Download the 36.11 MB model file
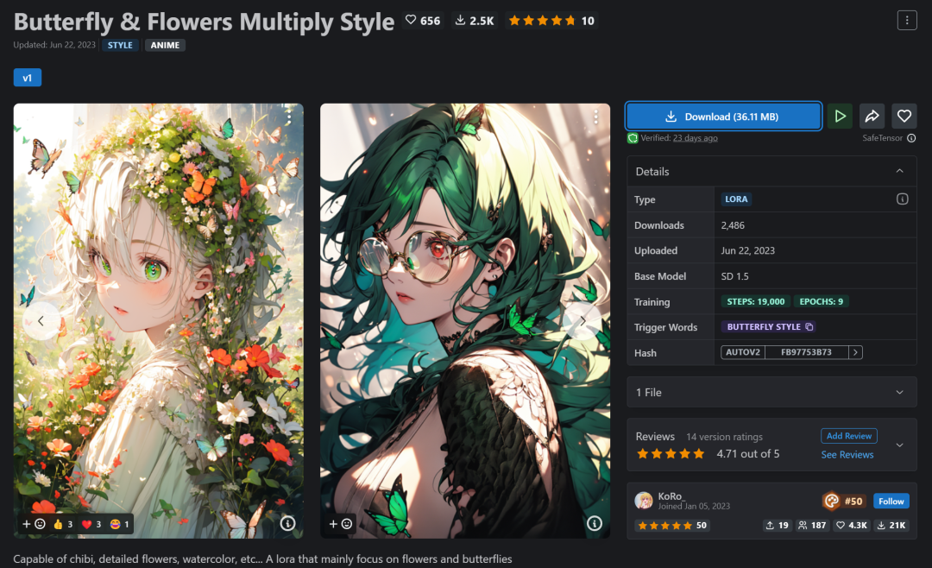 pos(723,116)
